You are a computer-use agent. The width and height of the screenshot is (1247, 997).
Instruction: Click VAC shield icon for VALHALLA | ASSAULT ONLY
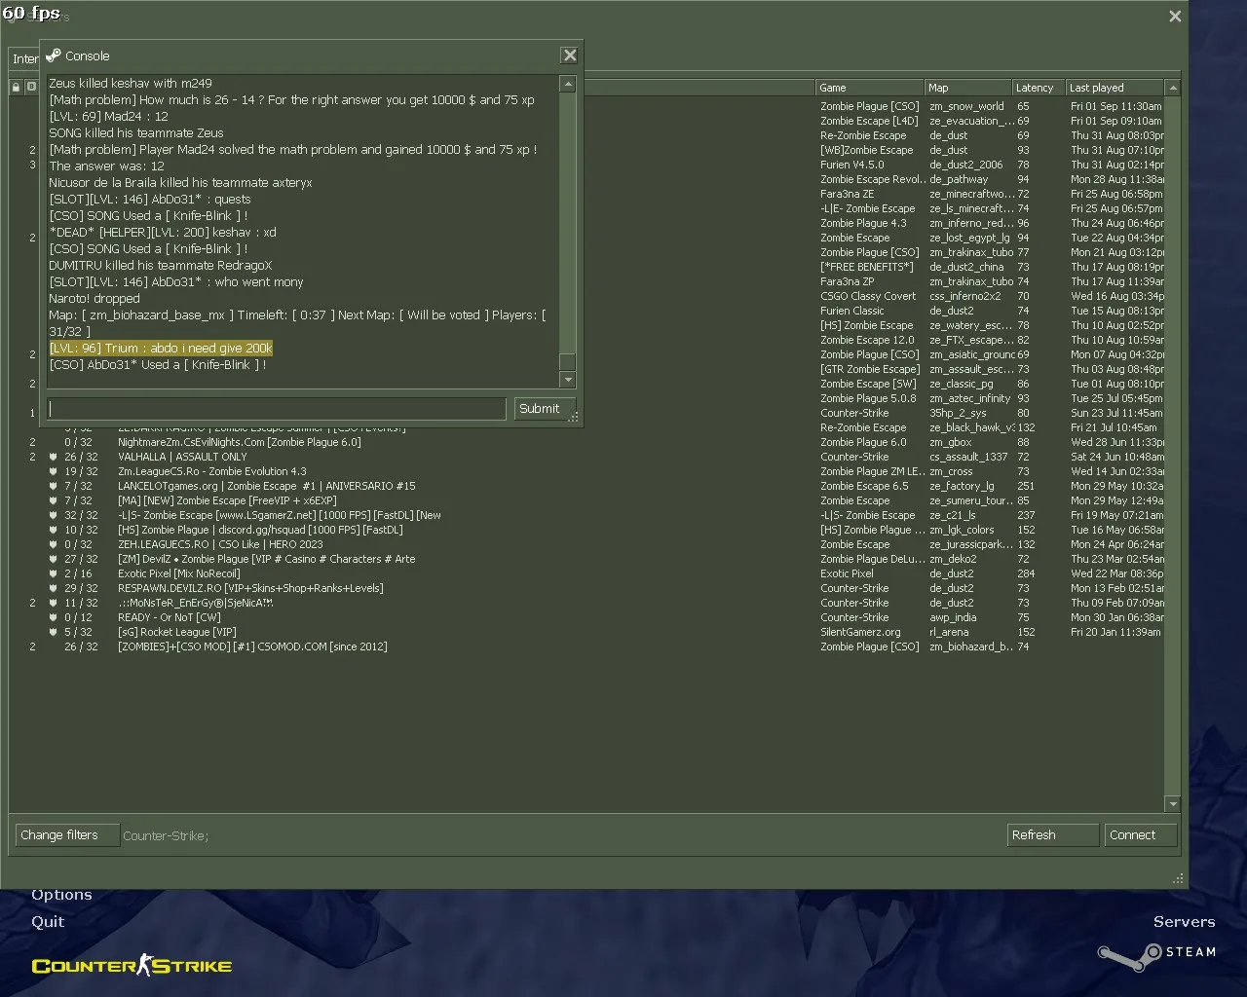(x=54, y=457)
